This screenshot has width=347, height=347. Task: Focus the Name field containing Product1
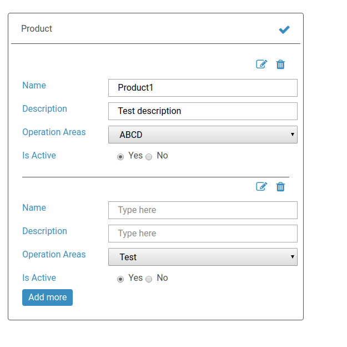203,88
